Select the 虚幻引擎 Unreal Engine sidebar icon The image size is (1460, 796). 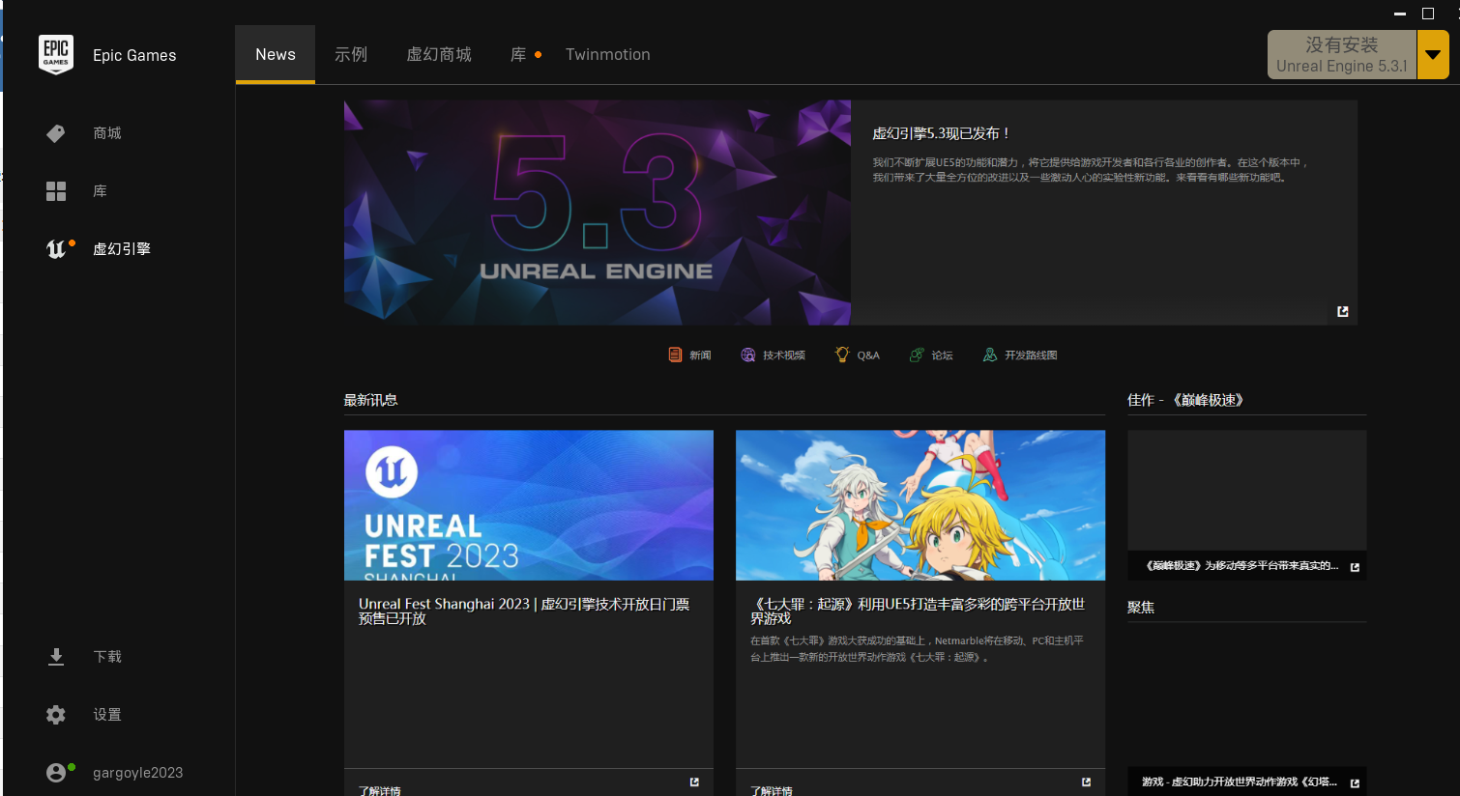(57, 249)
